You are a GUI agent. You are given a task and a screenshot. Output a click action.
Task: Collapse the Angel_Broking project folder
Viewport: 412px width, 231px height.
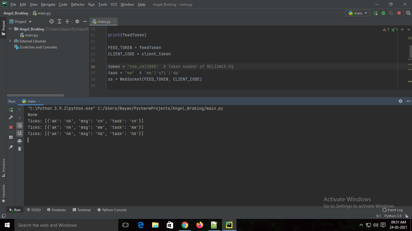point(10,29)
